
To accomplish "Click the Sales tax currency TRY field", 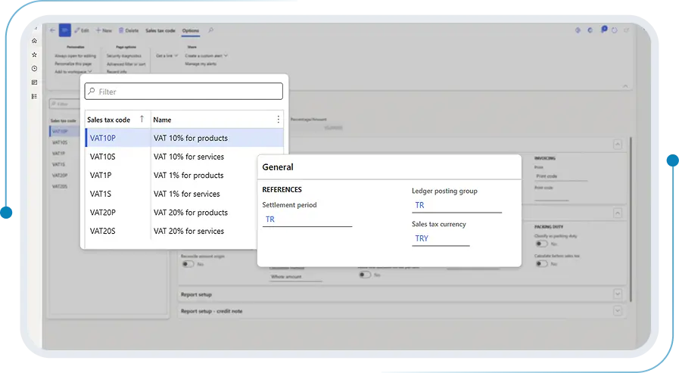I will point(441,238).
